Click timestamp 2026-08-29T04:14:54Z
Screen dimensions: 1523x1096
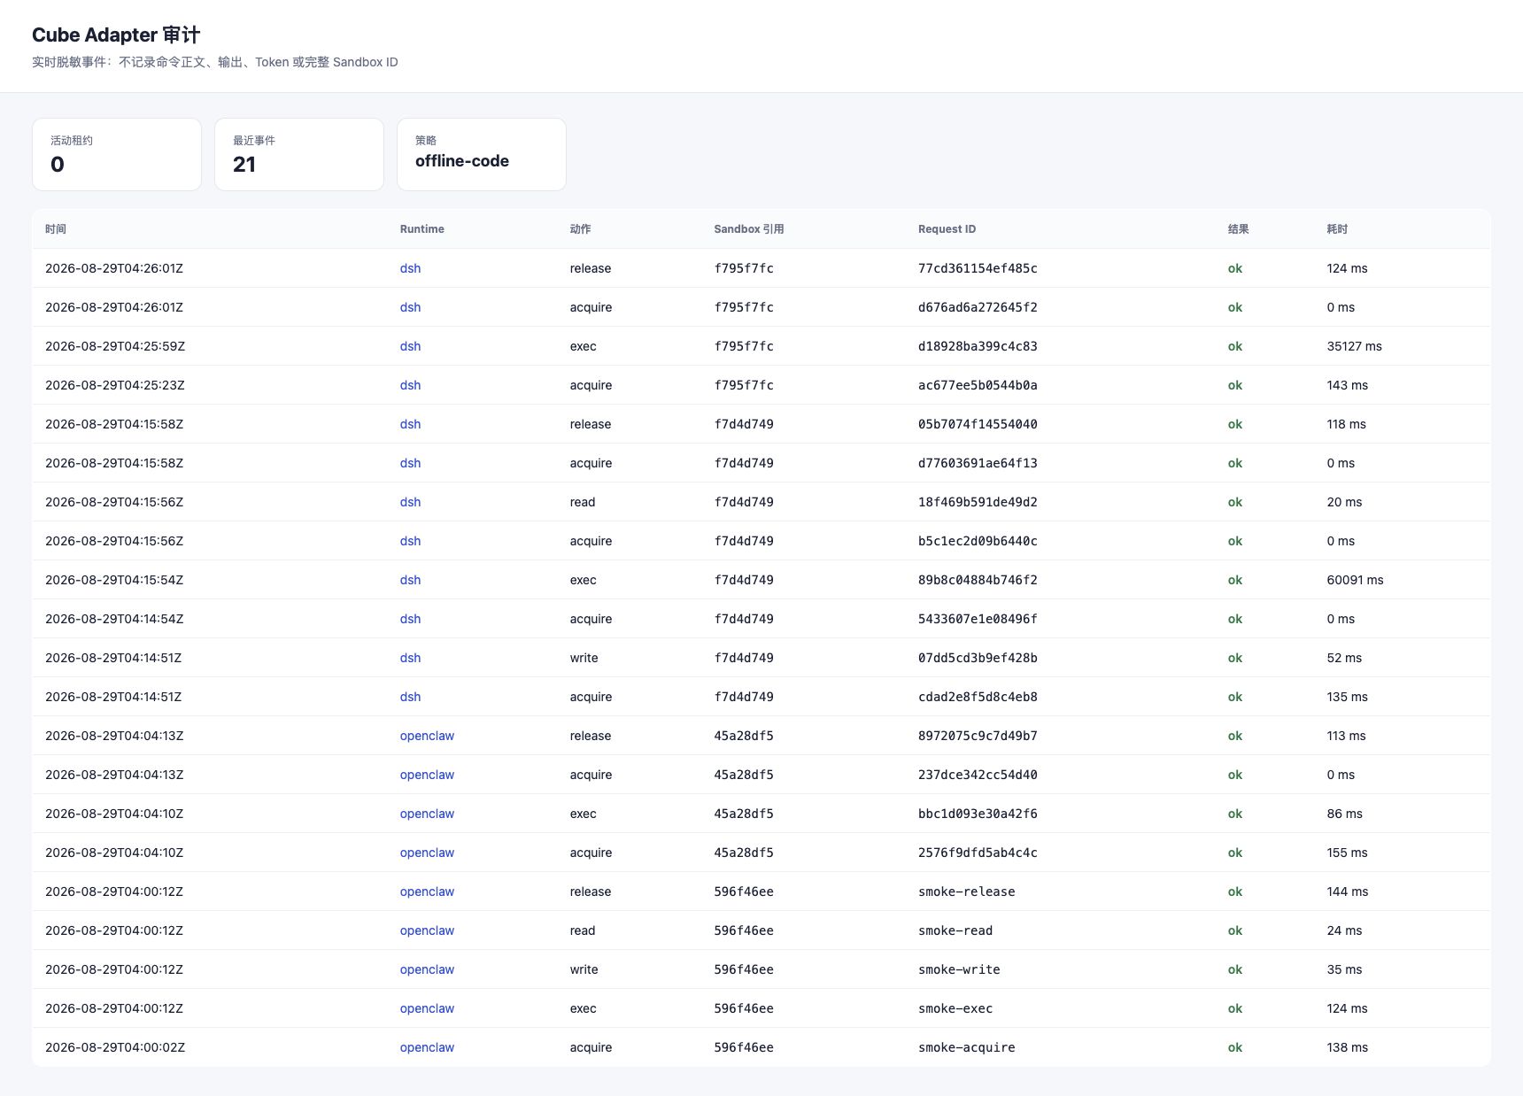pos(114,619)
